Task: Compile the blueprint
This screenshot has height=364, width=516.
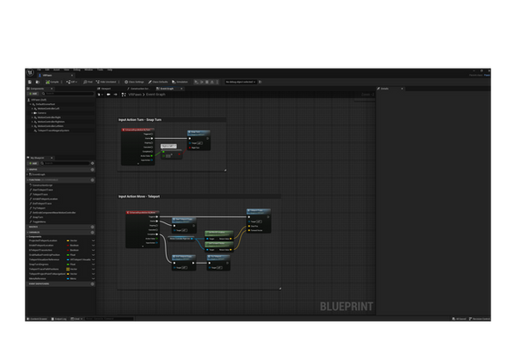Action: (x=52, y=82)
